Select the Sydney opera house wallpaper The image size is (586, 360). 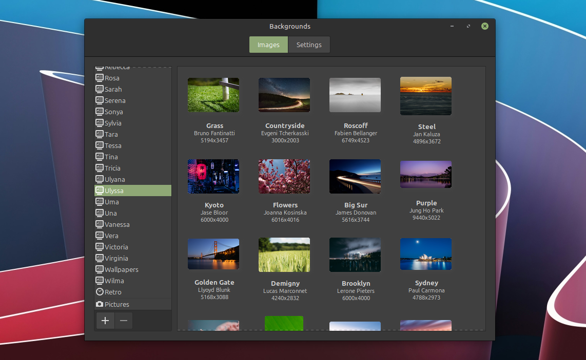[x=426, y=254]
